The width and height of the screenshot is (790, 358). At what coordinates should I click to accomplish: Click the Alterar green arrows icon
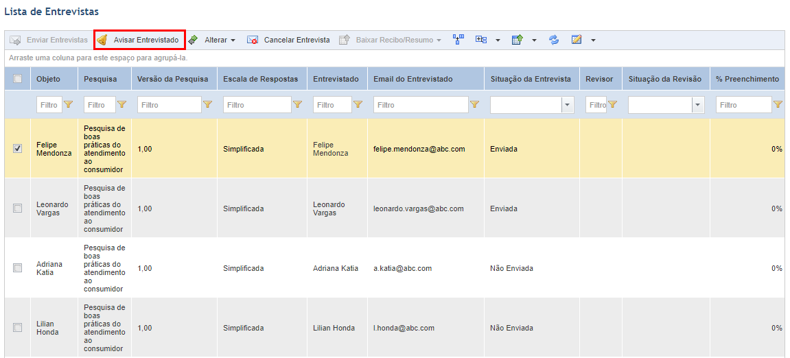click(x=194, y=40)
